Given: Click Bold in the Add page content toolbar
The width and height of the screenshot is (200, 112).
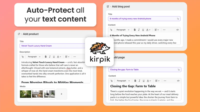Looking at the screenshot, I should tap(135, 81).
